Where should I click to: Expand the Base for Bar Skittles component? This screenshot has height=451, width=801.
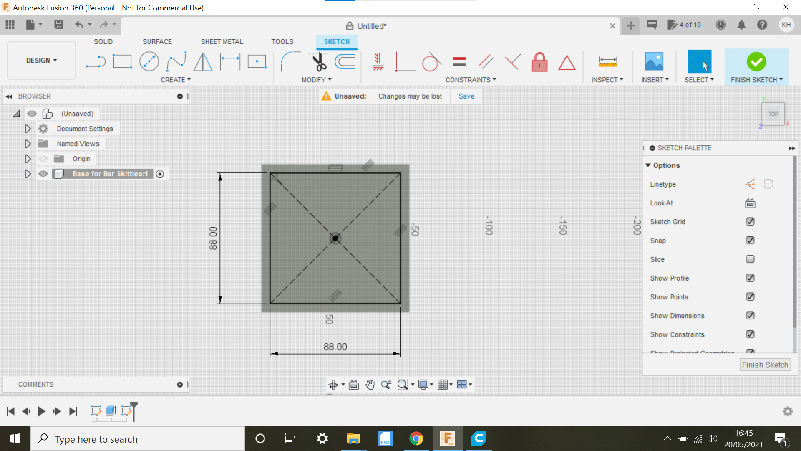click(29, 173)
